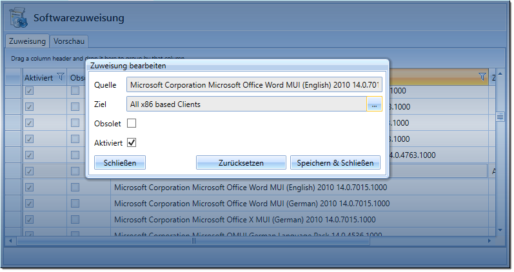This screenshot has height=272, width=514.
Task: Click the Zurücksetzen button
Action: pos(241,162)
